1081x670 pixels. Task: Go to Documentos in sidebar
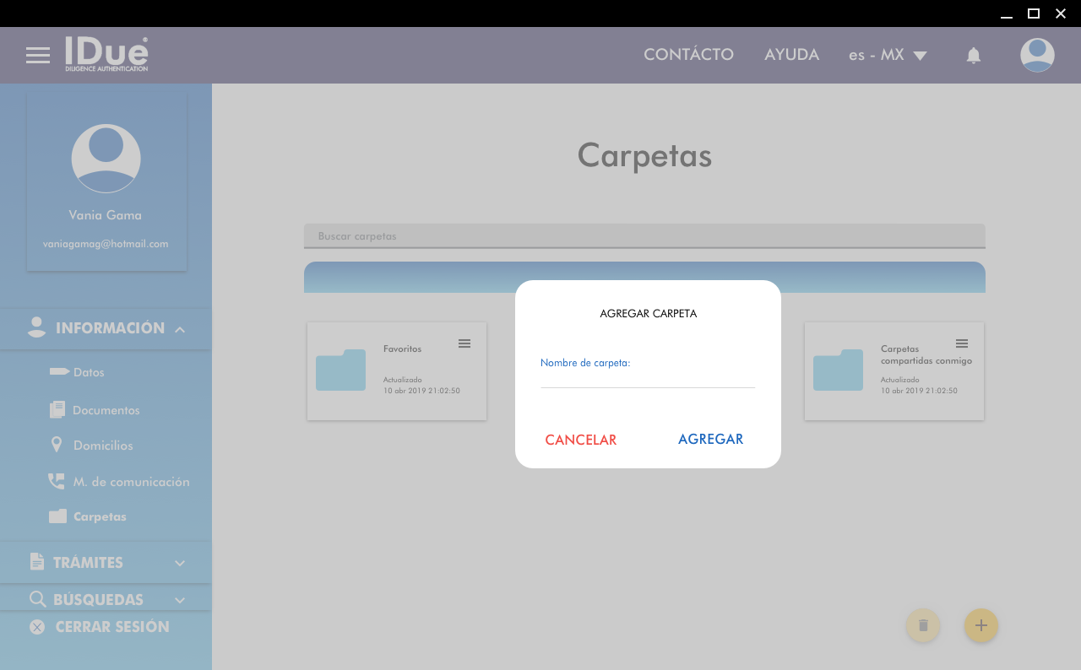(x=106, y=410)
